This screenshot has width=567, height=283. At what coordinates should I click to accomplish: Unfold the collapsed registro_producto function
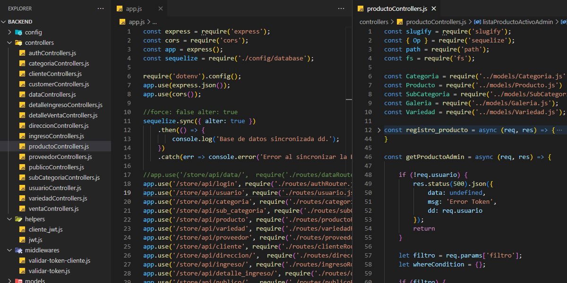coord(379,130)
